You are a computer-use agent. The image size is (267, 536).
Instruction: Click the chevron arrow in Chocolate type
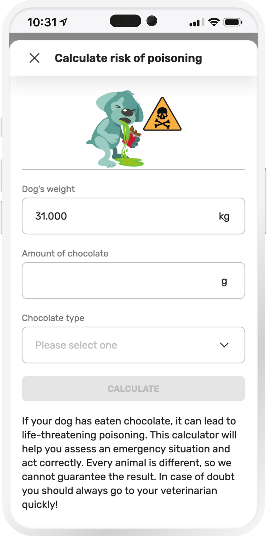(224, 345)
